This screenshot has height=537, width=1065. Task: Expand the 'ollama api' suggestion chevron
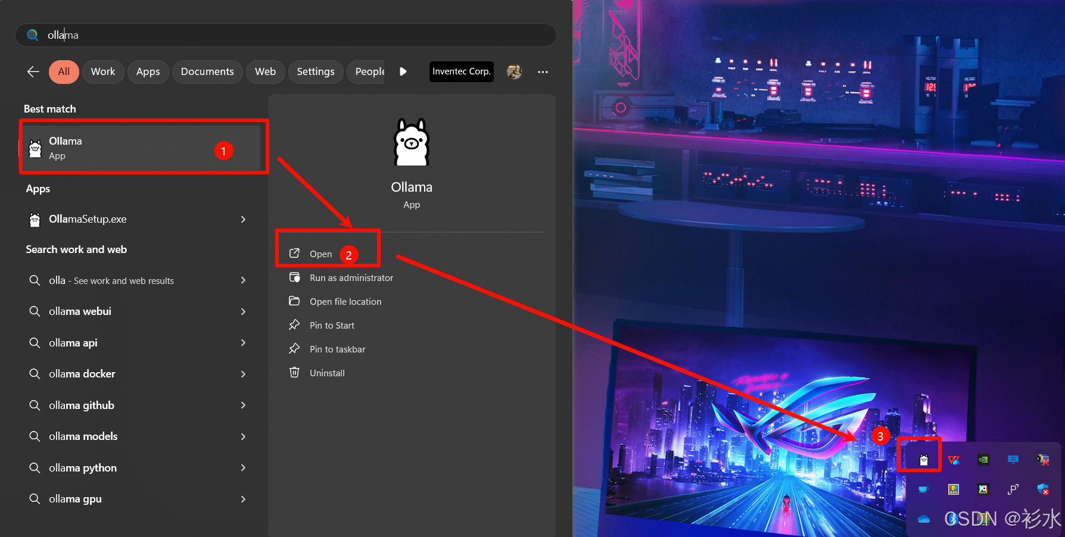pyautogui.click(x=243, y=343)
